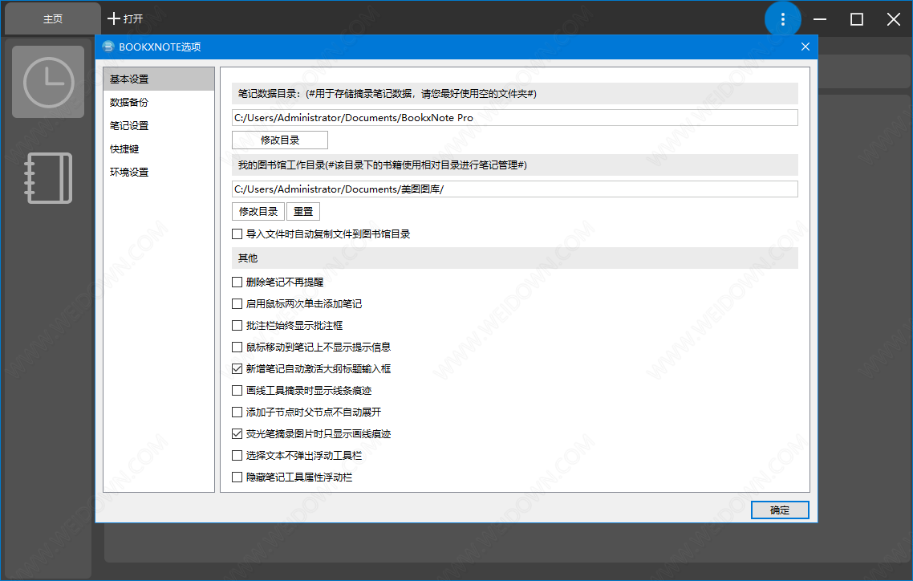
Task: Check 选择文本不弹出浮动工具栏
Action: click(237, 455)
